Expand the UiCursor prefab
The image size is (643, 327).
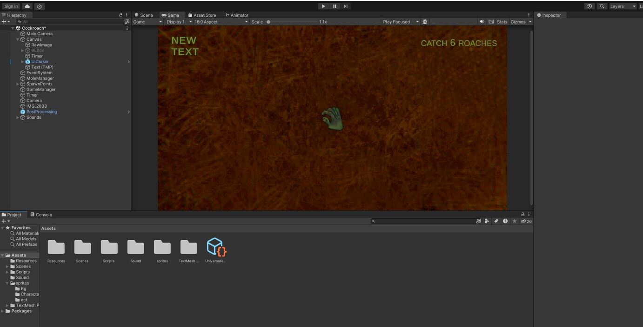pos(23,62)
